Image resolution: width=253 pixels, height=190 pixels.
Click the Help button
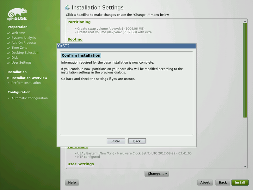click(72, 182)
